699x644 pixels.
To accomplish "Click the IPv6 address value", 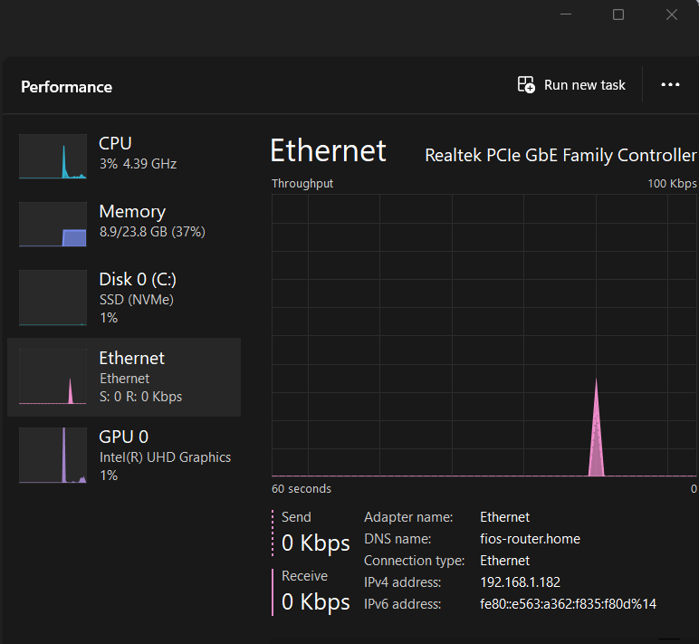I will tap(568, 604).
